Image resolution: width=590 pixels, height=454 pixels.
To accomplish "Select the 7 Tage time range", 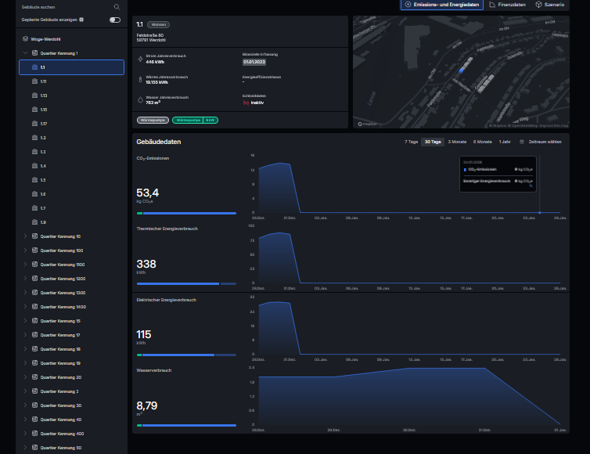I will pyautogui.click(x=411, y=142).
